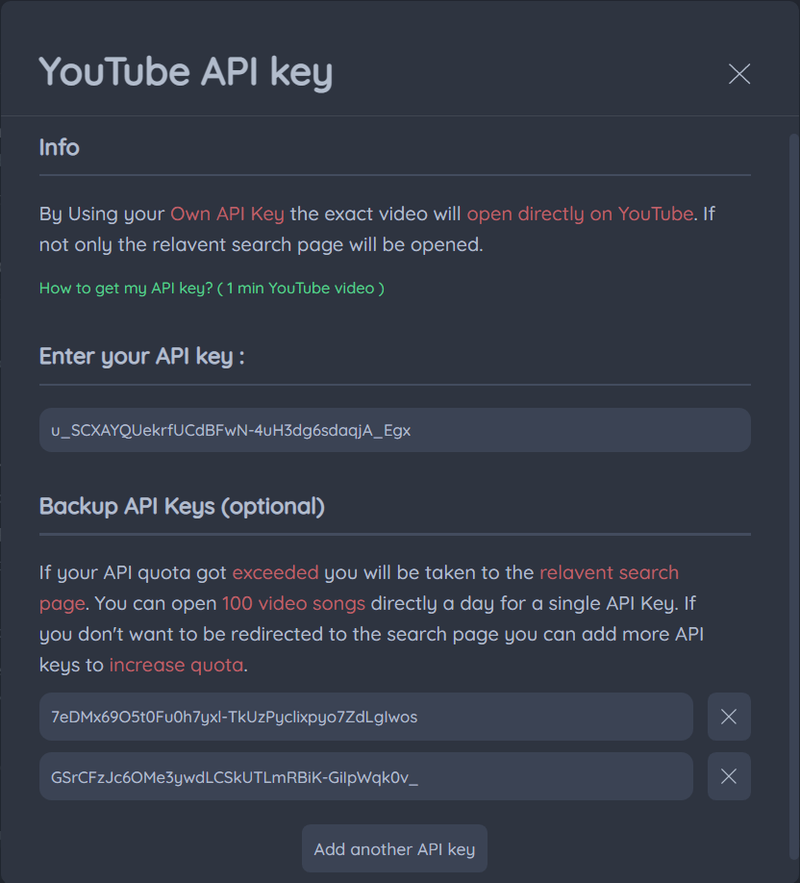The height and width of the screenshot is (883, 800).
Task: Click the 'Enter your API key :' heading
Action: point(142,357)
